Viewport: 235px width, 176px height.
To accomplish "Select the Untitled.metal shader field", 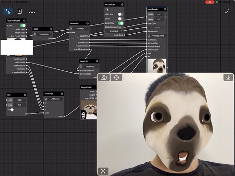I will point(158,36).
